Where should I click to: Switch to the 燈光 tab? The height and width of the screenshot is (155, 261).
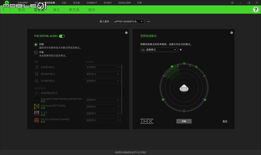tap(91, 10)
